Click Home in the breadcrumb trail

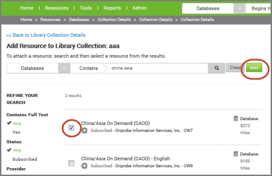[26, 20]
